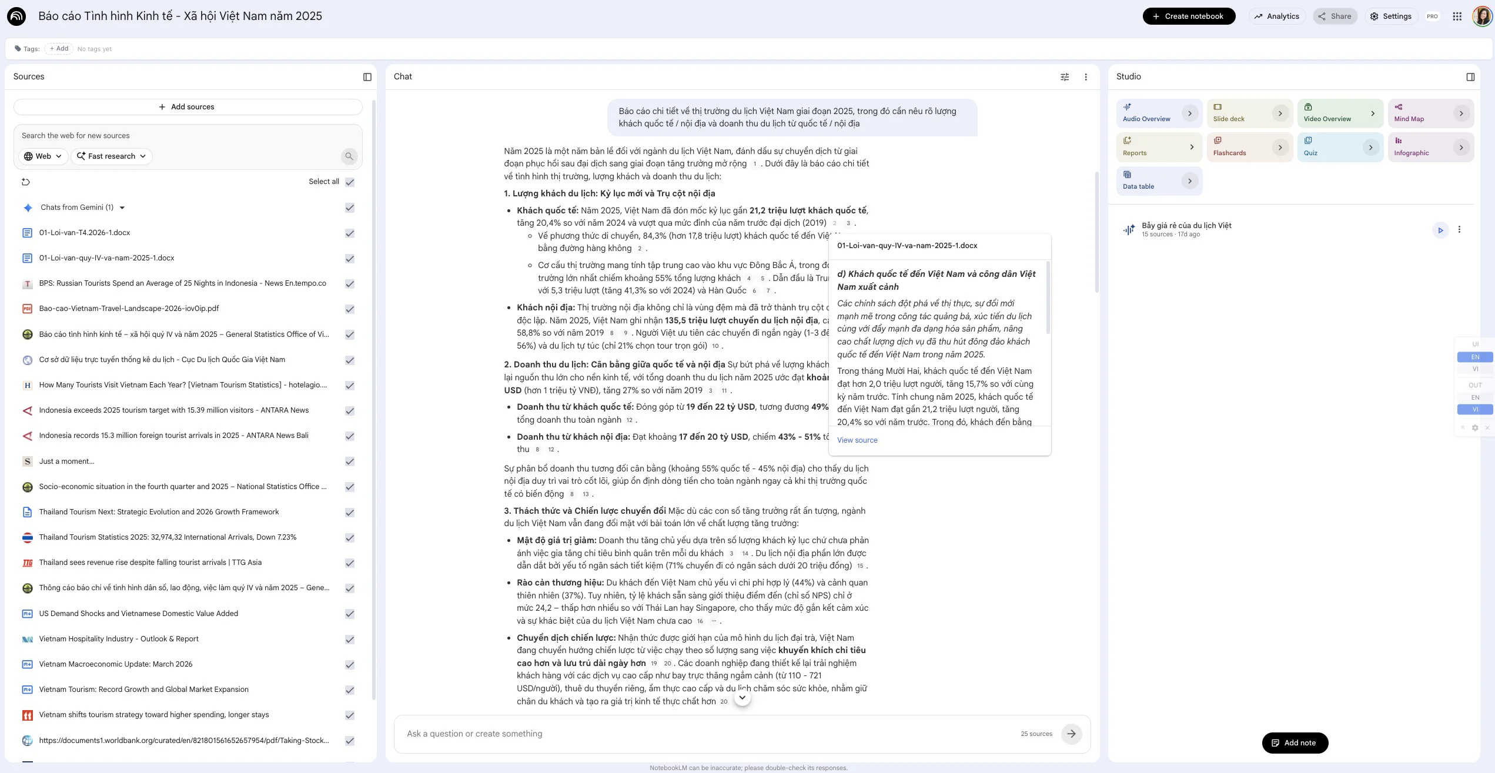
Task: Focus the Ask a question input field
Action: tap(708, 734)
